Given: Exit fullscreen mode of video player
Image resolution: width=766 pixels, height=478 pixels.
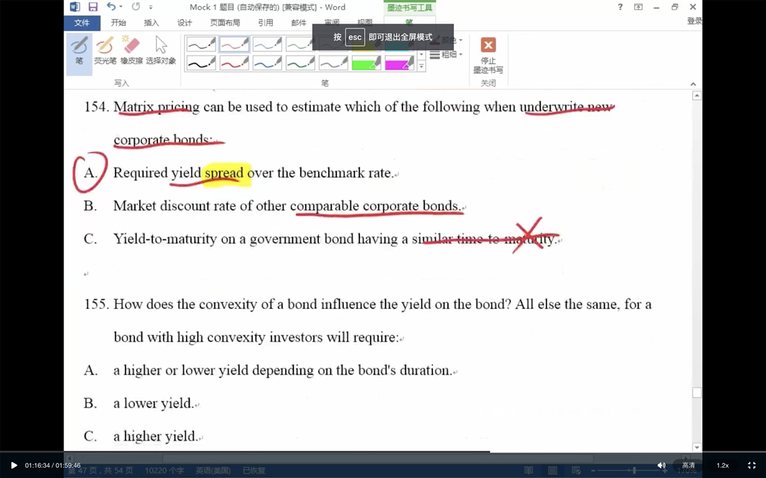Looking at the screenshot, I should click(x=752, y=465).
